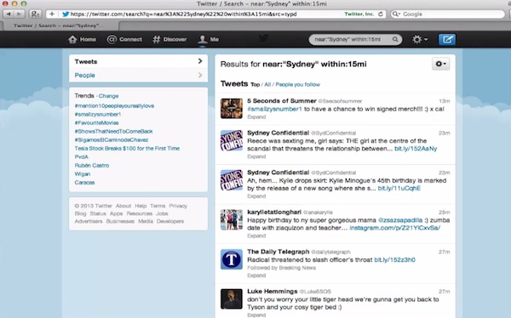511x318 pixels.
Task: Open the Status footer link
Action: 98,213
